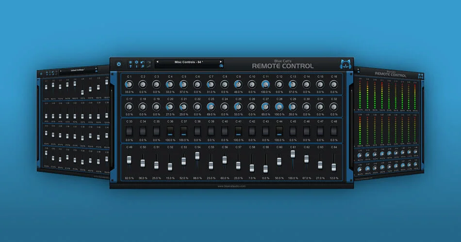This screenshot has height=242, width=461.
Task: Click the C 11 knob at 100%
Action: click(x=265, y=85)
